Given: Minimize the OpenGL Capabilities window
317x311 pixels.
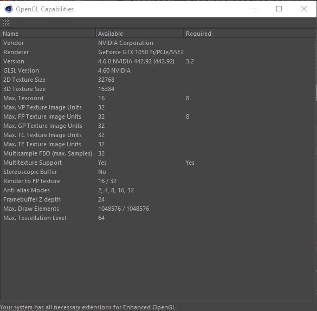Looking at the screenshot, I should coord(255,9).
